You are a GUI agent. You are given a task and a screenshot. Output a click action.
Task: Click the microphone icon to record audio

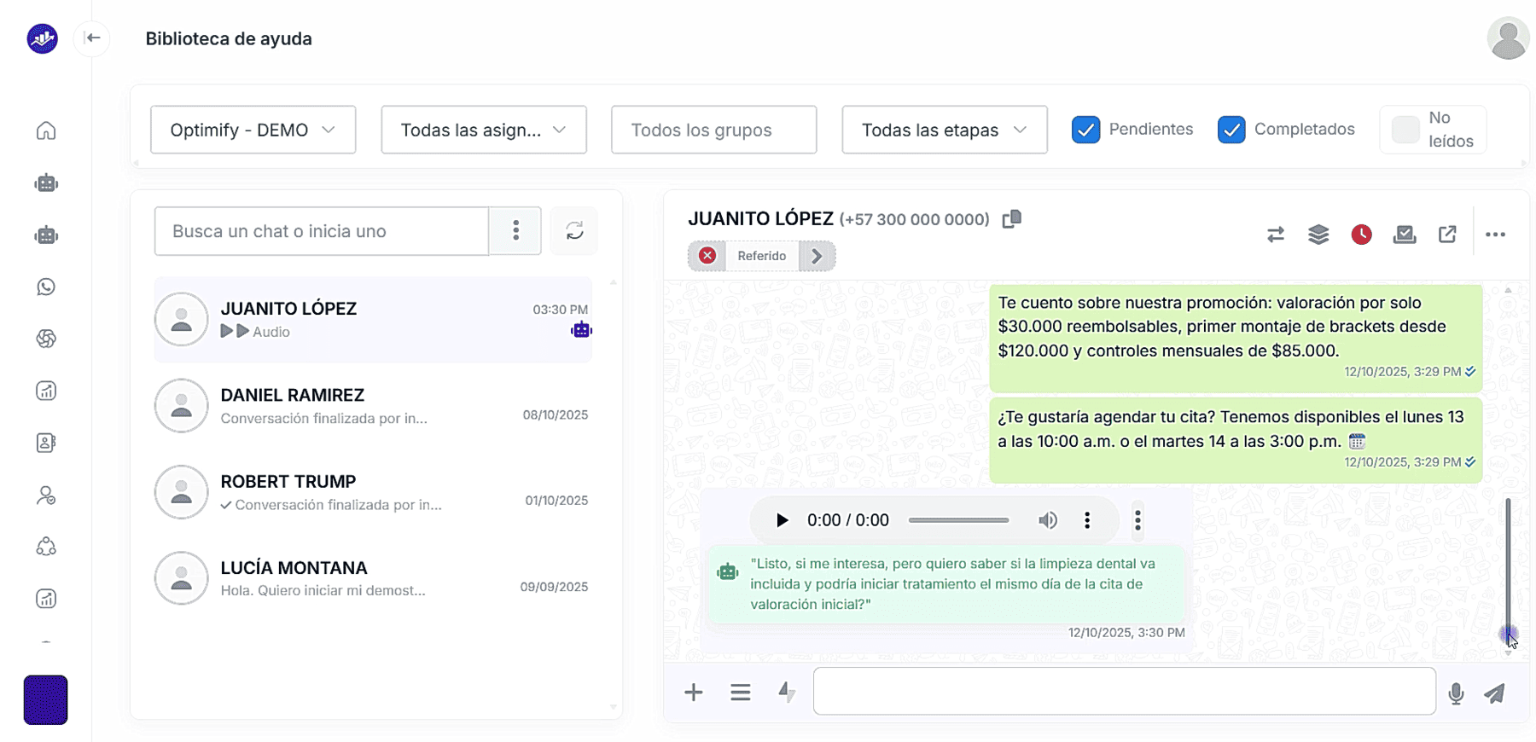pyautogui.click(x=1456, y=693)
